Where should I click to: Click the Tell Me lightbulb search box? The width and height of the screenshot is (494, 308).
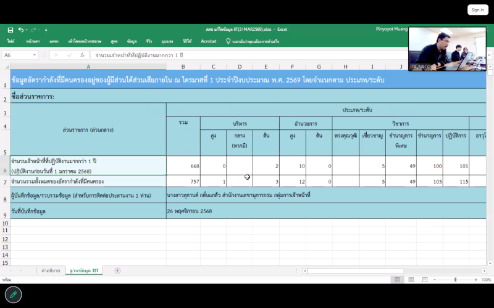(253, 41)
